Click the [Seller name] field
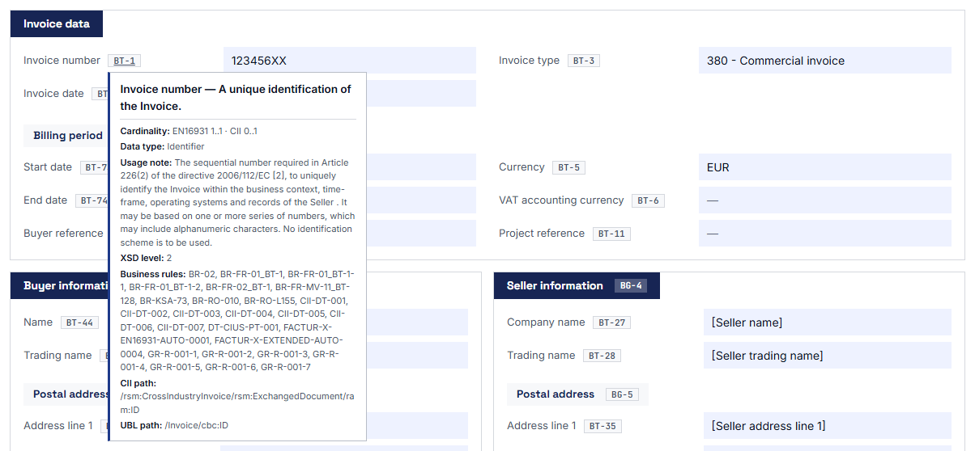This screenshot has width=975, height=451. pos(828,322)
